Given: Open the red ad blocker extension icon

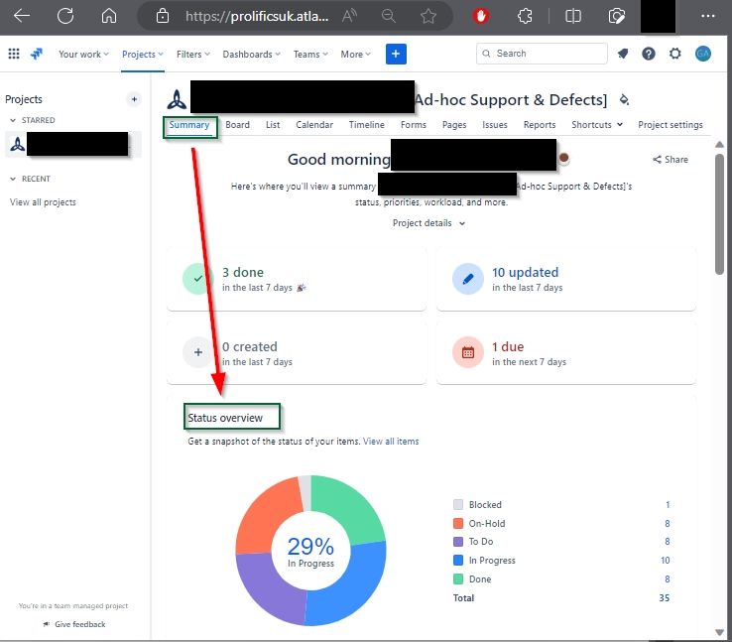Looking at the screenshot, I should pos(480,16).
